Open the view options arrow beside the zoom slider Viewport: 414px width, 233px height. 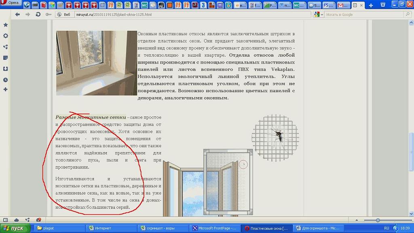pos(357,220)
